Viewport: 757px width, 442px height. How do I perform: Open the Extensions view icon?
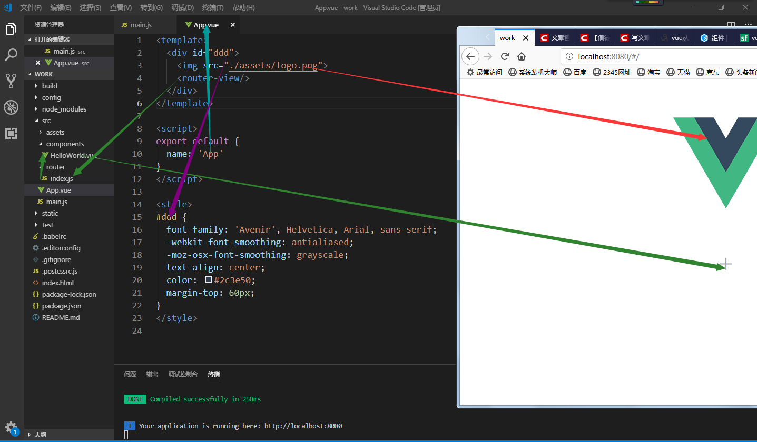[x=12, y=134]
